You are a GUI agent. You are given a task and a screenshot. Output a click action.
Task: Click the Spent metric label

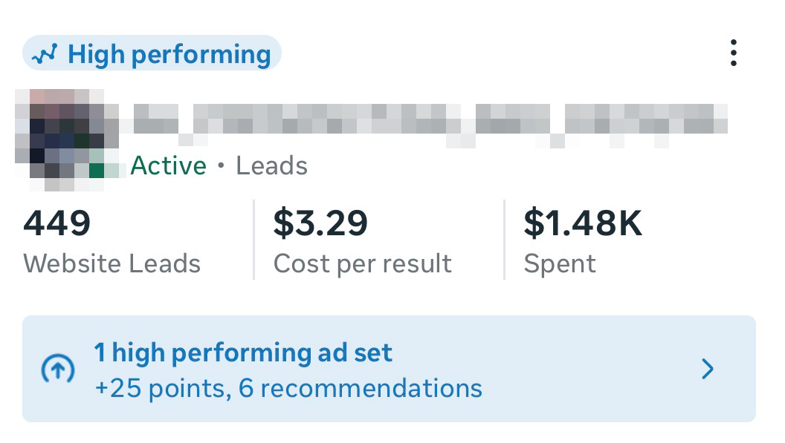(560, 263)
